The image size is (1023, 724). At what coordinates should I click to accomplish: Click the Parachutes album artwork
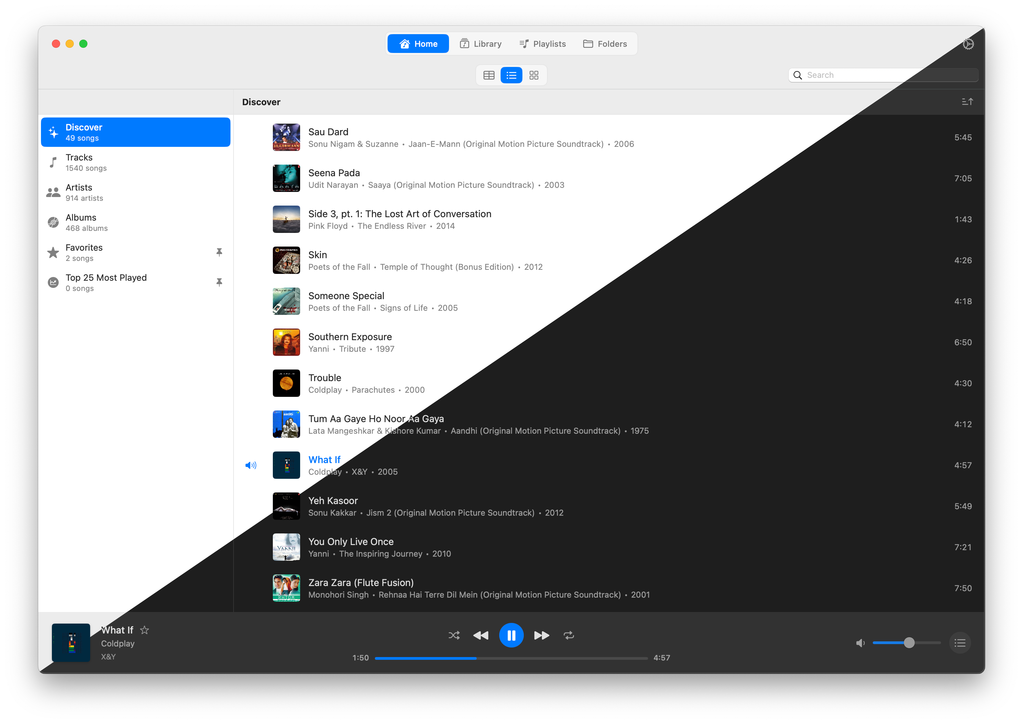[286, 384]
